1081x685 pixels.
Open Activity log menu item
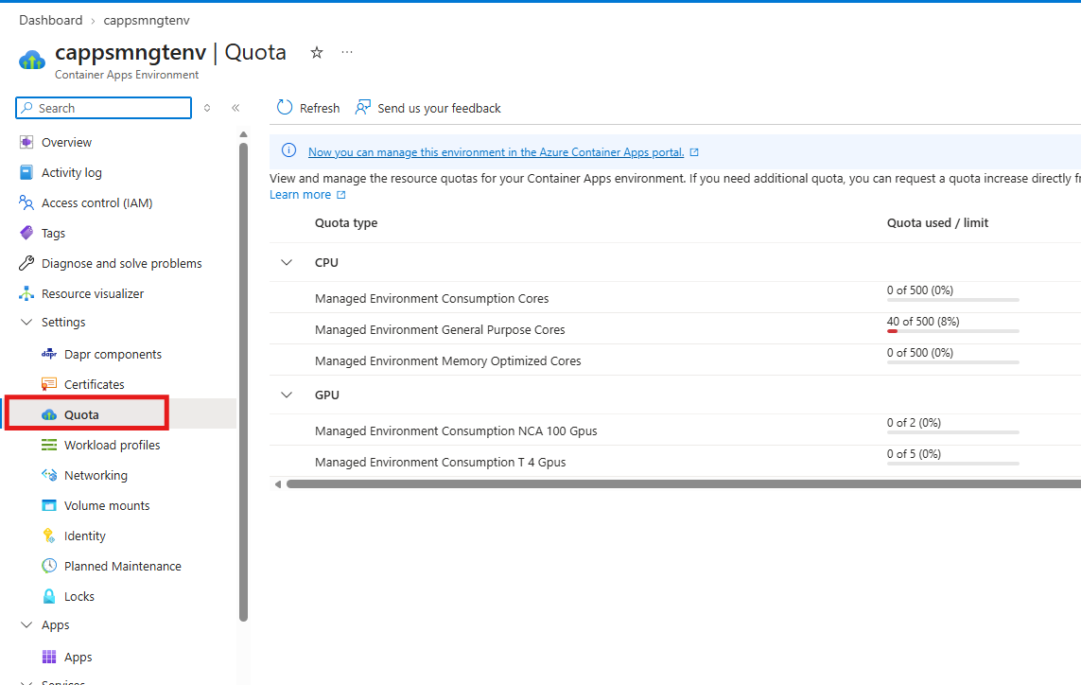[72, 172]
